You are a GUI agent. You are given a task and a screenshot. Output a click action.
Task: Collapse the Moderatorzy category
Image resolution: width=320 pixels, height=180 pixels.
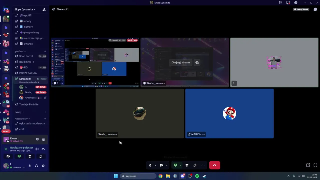[x=22, y=119]
